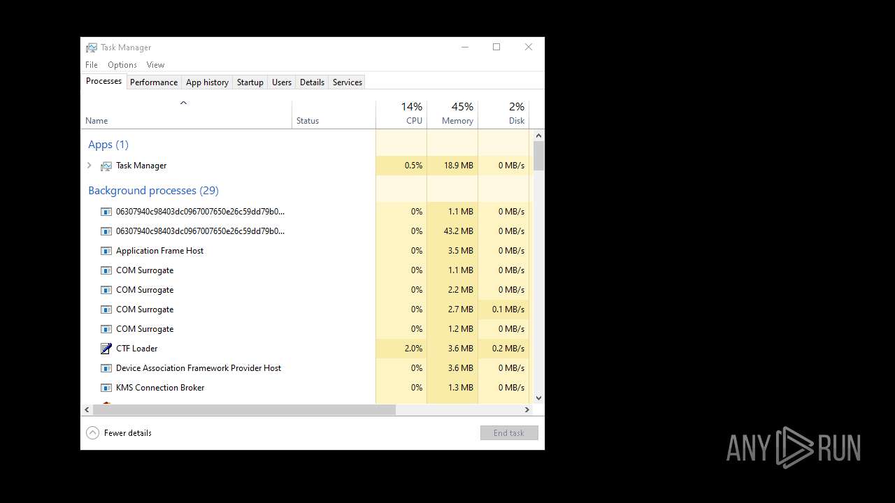Click the Application Frame Host icon
895x503 pixels.
pos(106,251)
